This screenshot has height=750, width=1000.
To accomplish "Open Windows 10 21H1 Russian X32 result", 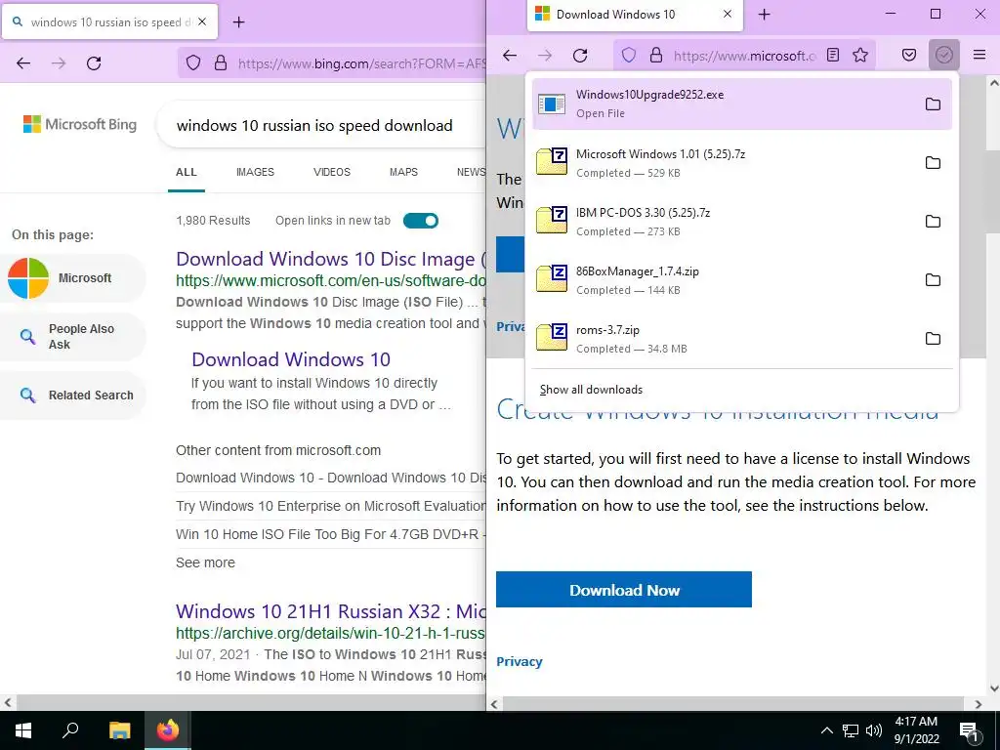I will (331, 611).
